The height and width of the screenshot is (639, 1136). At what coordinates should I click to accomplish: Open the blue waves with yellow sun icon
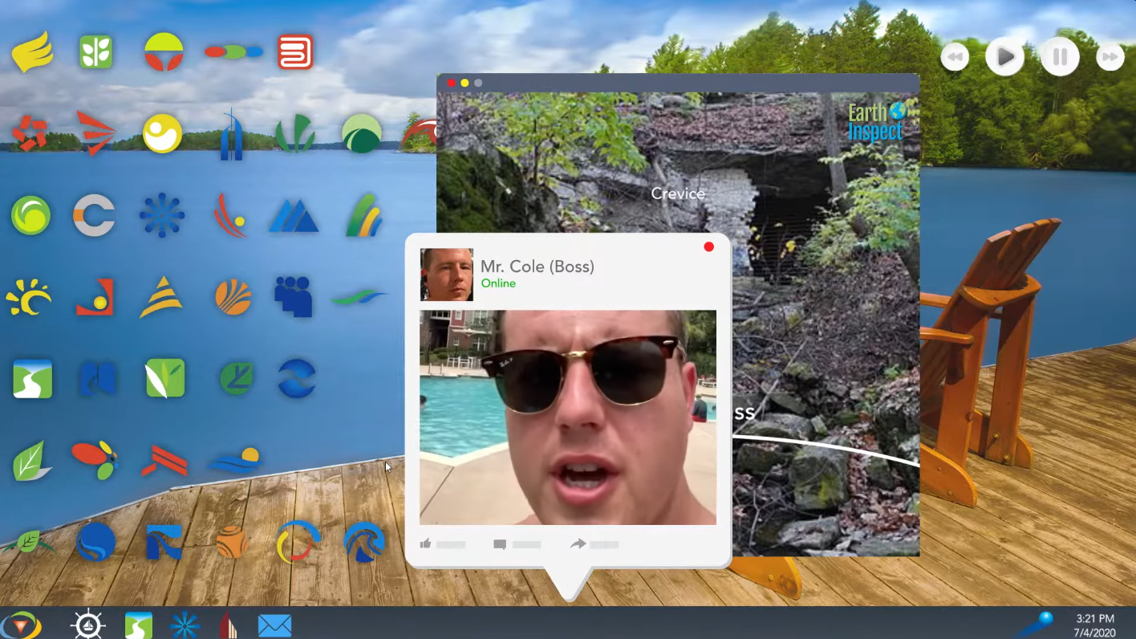pos(234,460)
